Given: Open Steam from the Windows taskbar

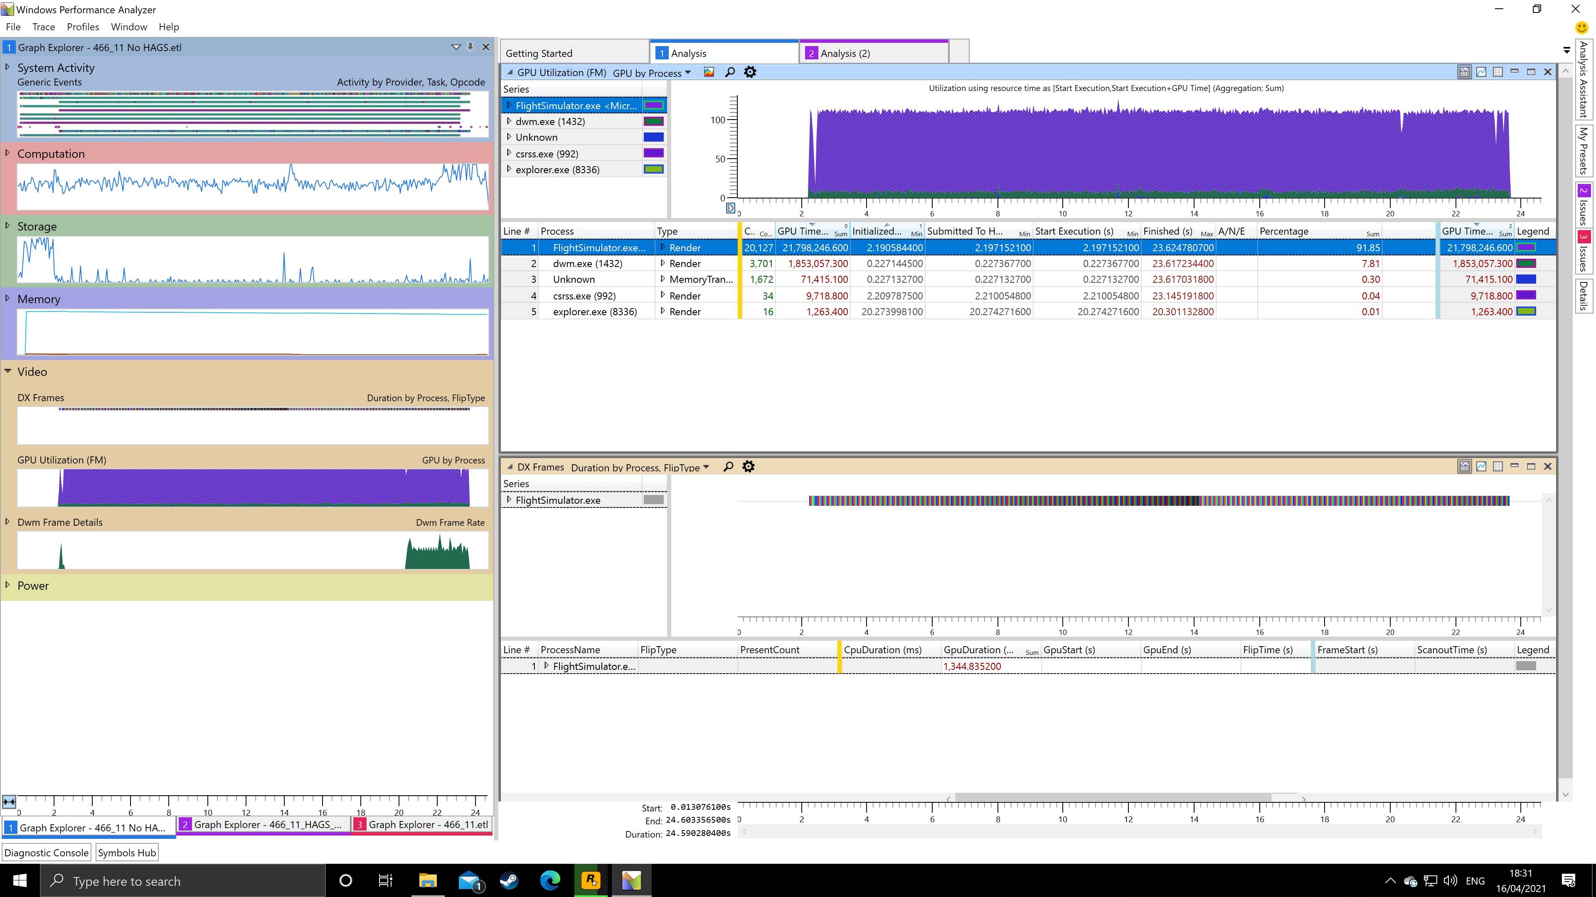Looking at the screenshot, I should pos(509,880).
